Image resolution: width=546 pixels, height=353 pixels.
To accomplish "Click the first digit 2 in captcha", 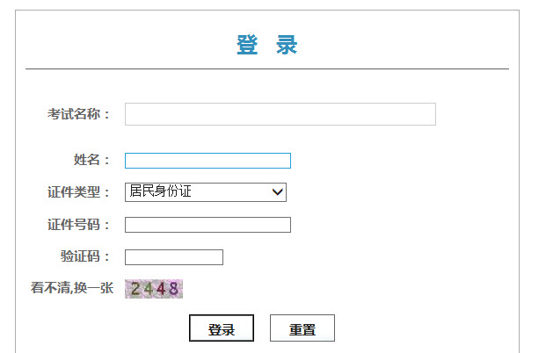I will 135,288.
